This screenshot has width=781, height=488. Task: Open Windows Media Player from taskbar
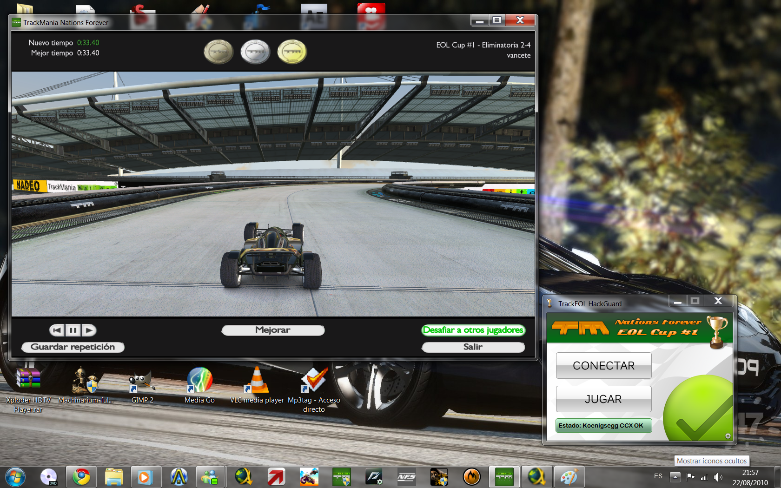pos(146,477)
